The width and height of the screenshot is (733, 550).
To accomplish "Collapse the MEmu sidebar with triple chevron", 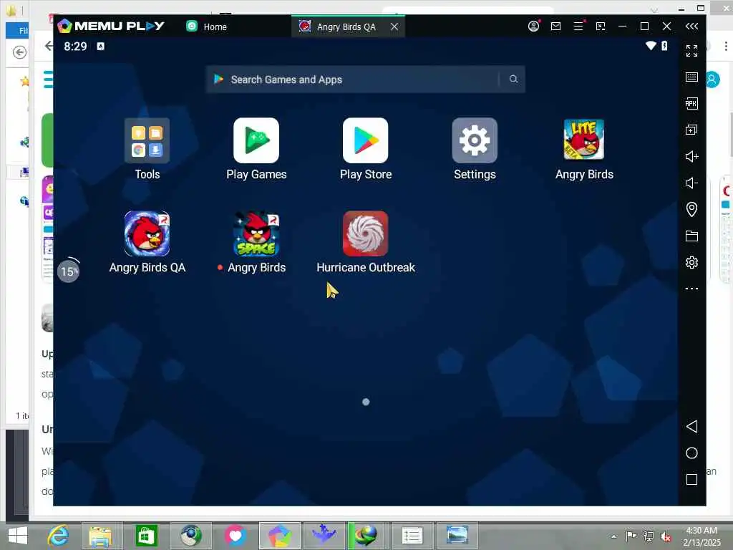I will click(x=692, y=26).
